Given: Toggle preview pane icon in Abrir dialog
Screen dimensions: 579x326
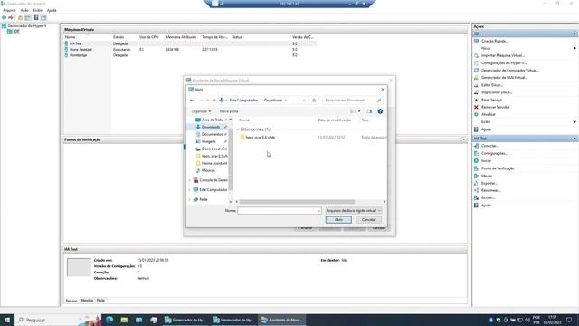Looking at the screenshot, I should pos(369,111).
